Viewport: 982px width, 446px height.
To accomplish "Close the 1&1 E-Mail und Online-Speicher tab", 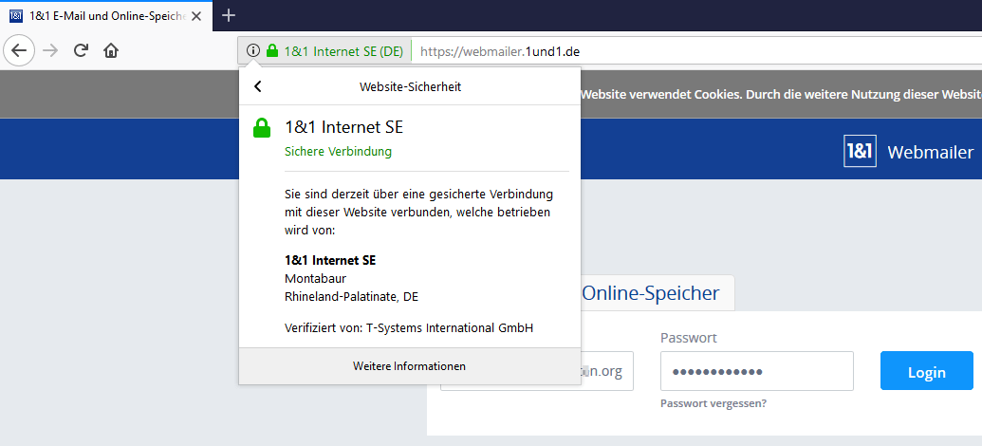I will pos(196,16).
